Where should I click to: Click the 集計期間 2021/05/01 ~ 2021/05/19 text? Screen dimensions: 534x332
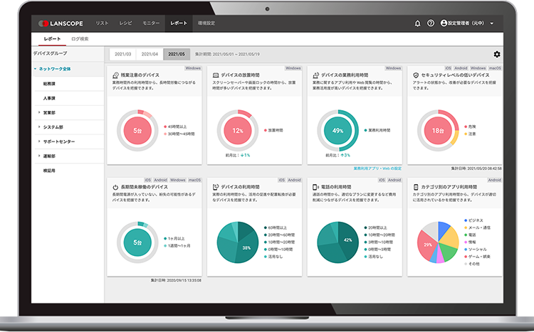pyautogui.click(x=227, y=55)
